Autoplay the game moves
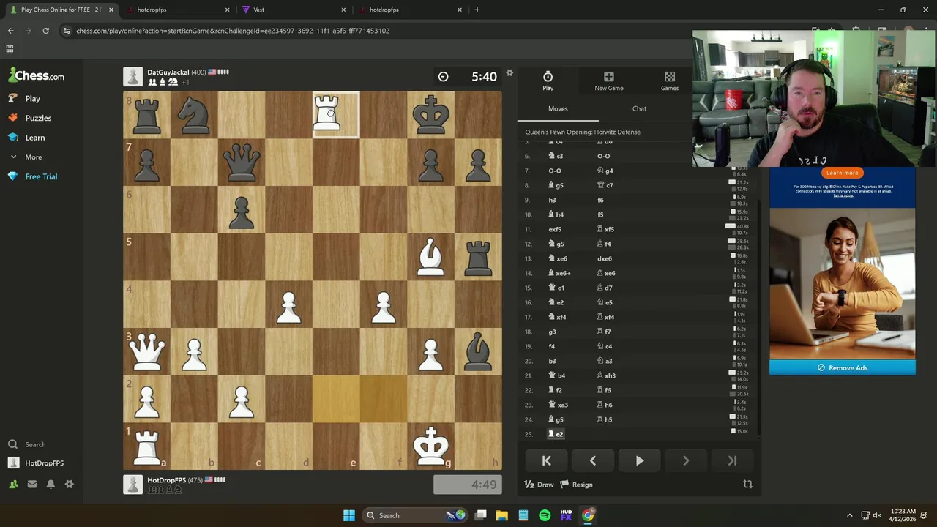Screen dimensions: 937x527 point(639,460)
